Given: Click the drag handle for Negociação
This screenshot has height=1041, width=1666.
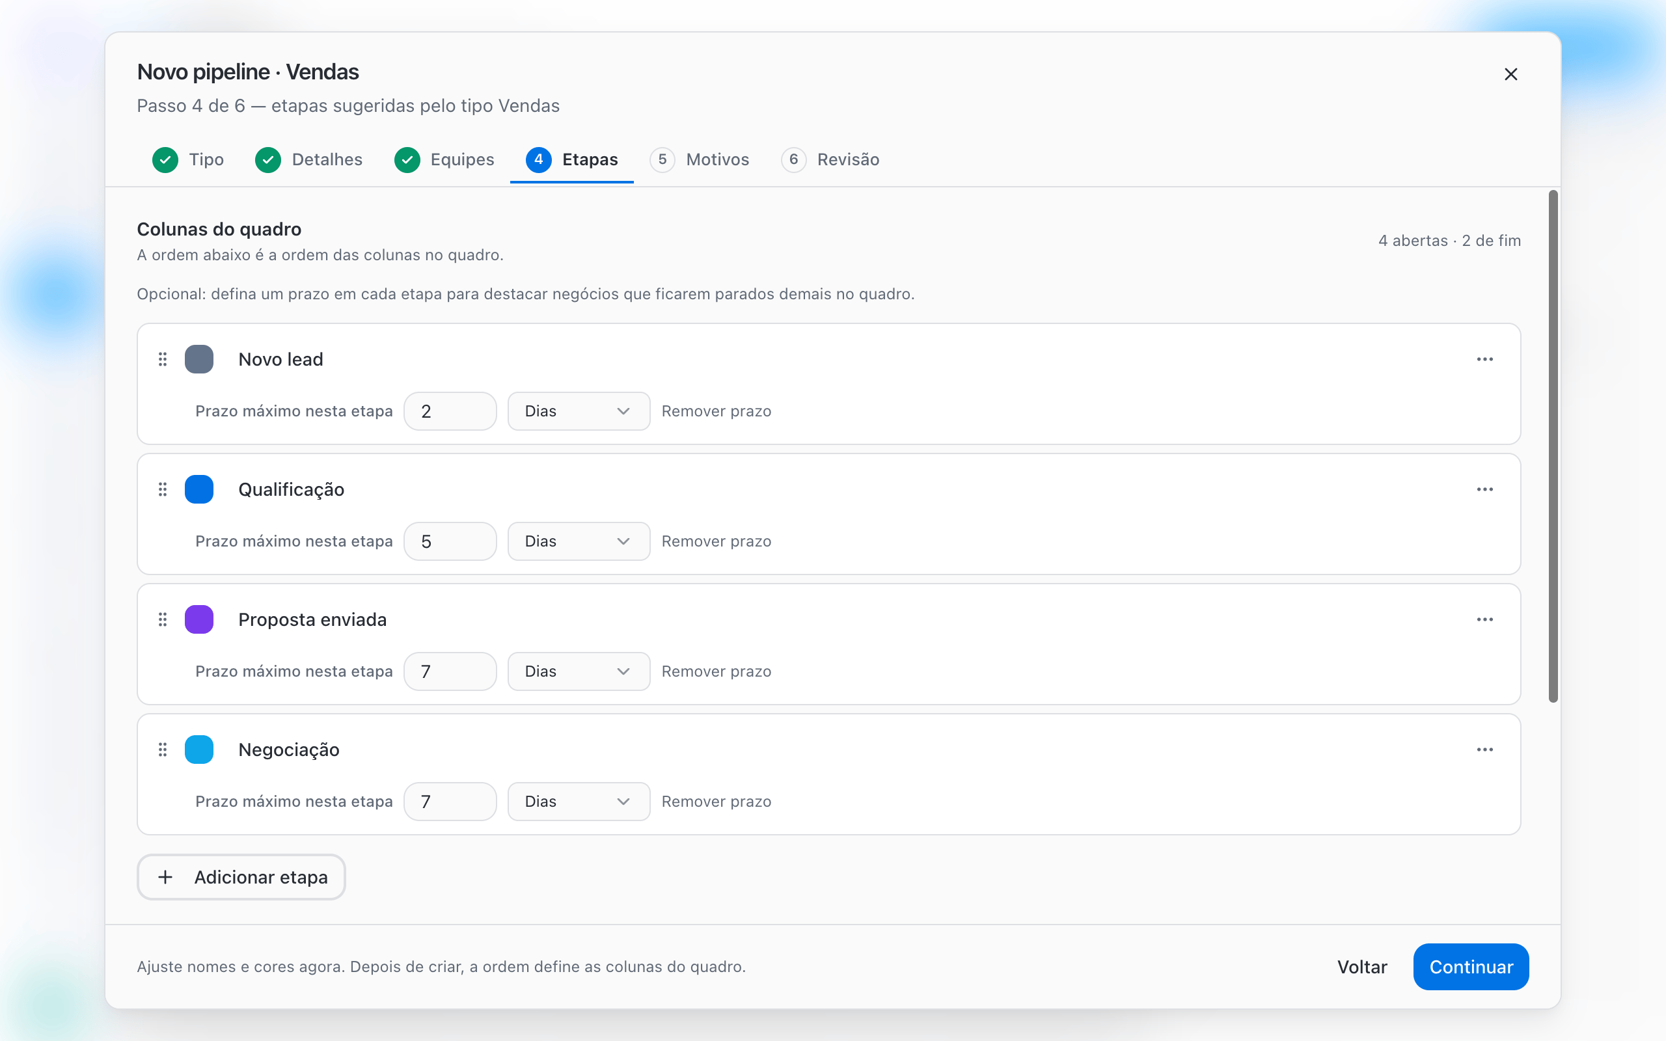Looking at the screenshot, I should [163, 750].
